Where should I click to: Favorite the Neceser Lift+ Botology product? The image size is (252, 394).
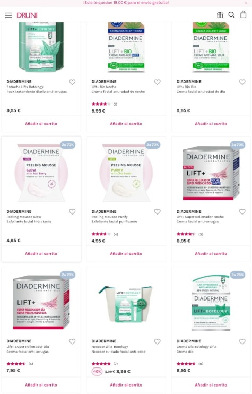(x=158, y=341)
